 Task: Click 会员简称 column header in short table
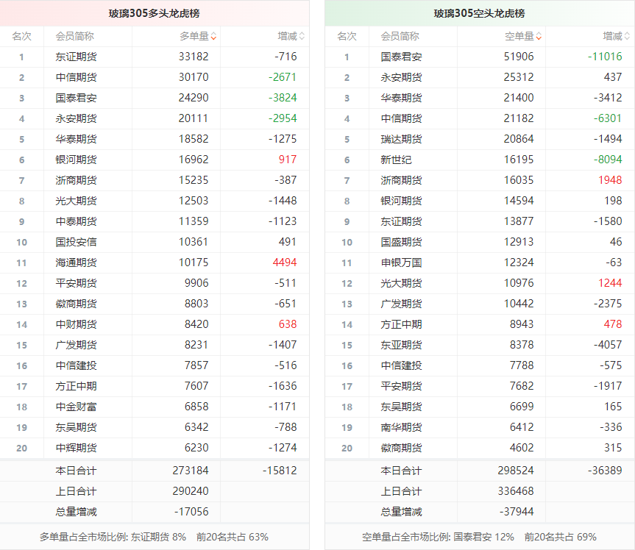[400, 36]
